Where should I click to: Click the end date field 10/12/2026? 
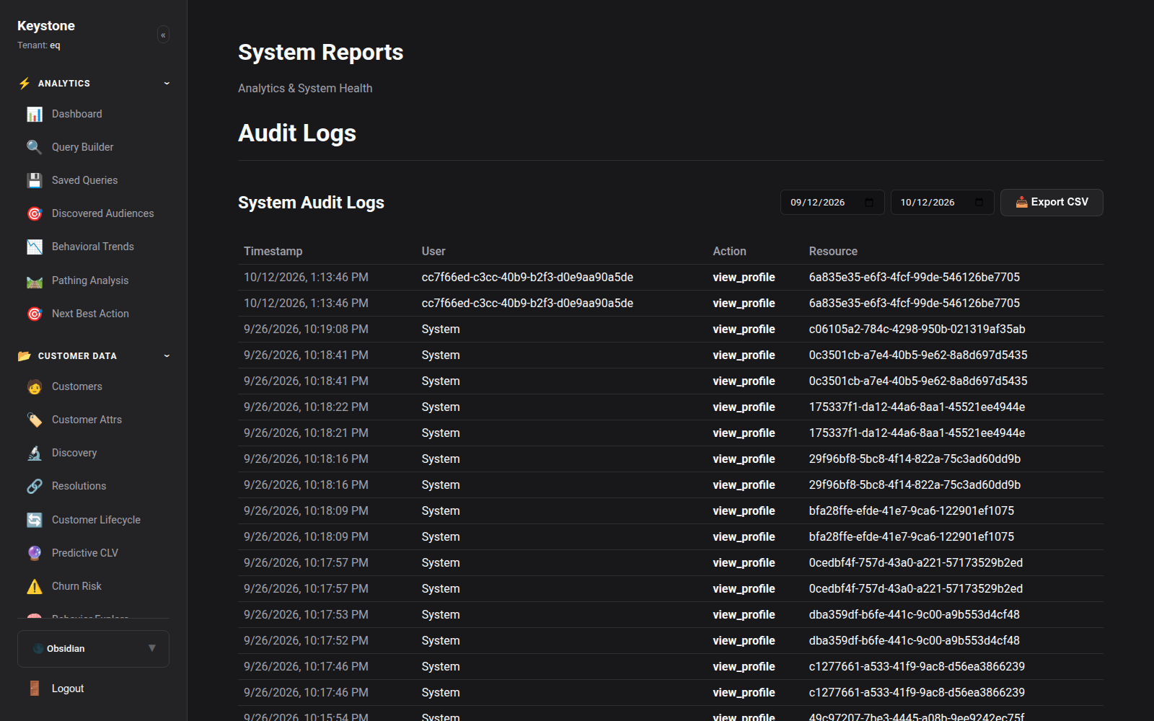pos(942,203)
